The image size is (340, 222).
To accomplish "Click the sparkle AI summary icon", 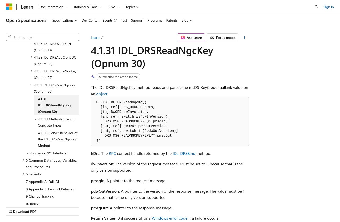I will click(93, 77).
